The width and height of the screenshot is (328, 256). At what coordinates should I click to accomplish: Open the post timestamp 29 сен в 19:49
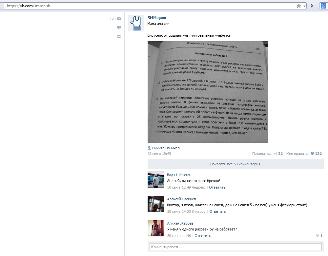159,154
